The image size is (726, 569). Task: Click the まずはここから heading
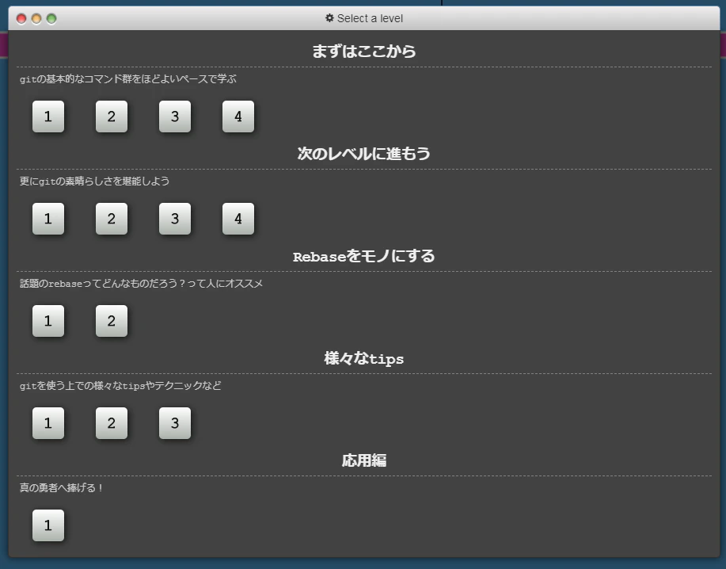364,51
